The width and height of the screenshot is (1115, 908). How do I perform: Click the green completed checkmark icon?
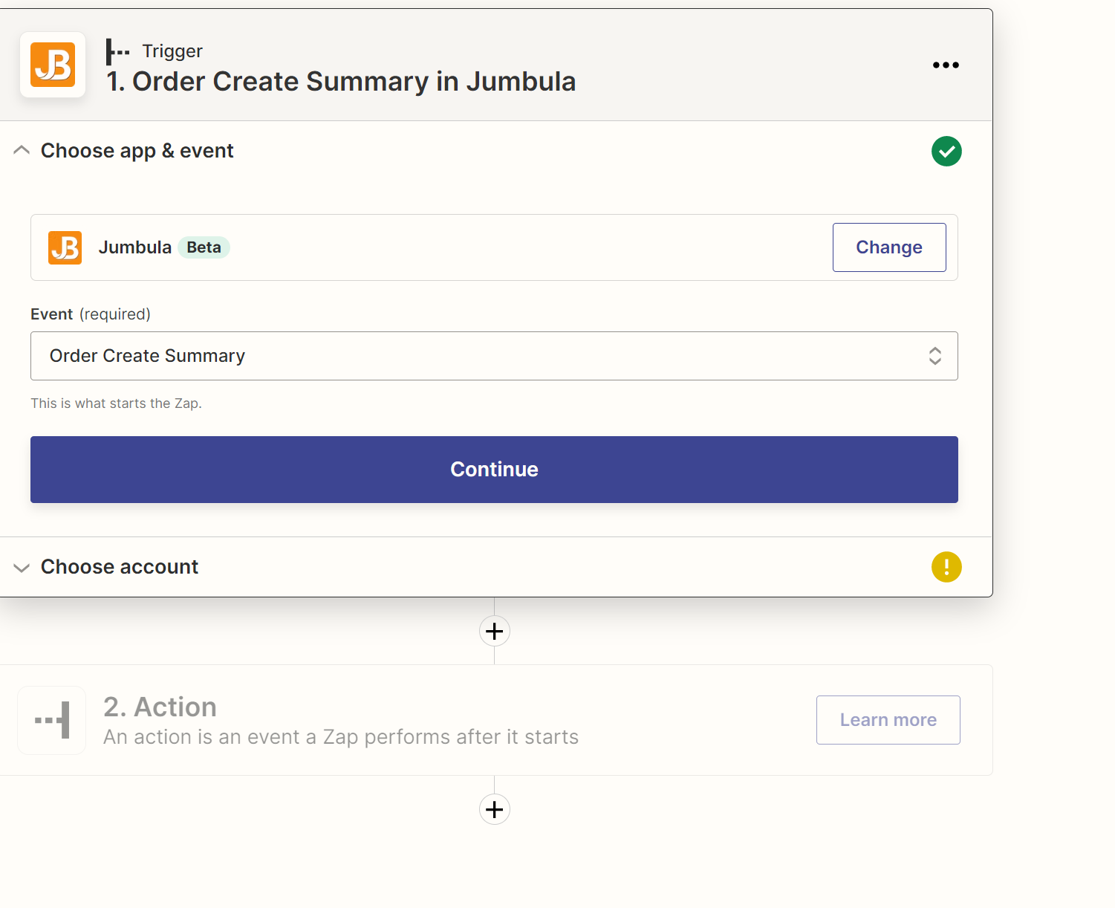(946, 152)
